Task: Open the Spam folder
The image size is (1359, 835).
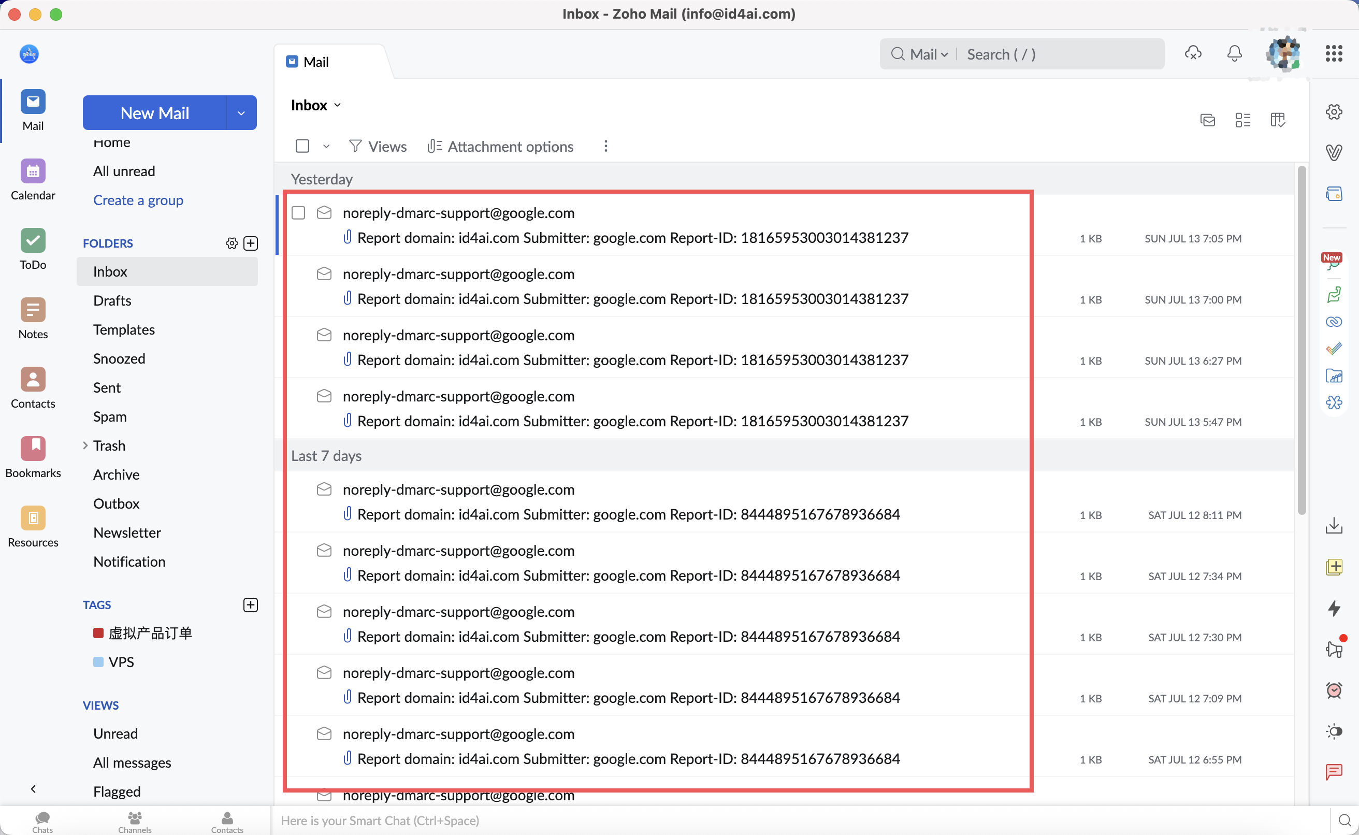Action: coord(110,417)
